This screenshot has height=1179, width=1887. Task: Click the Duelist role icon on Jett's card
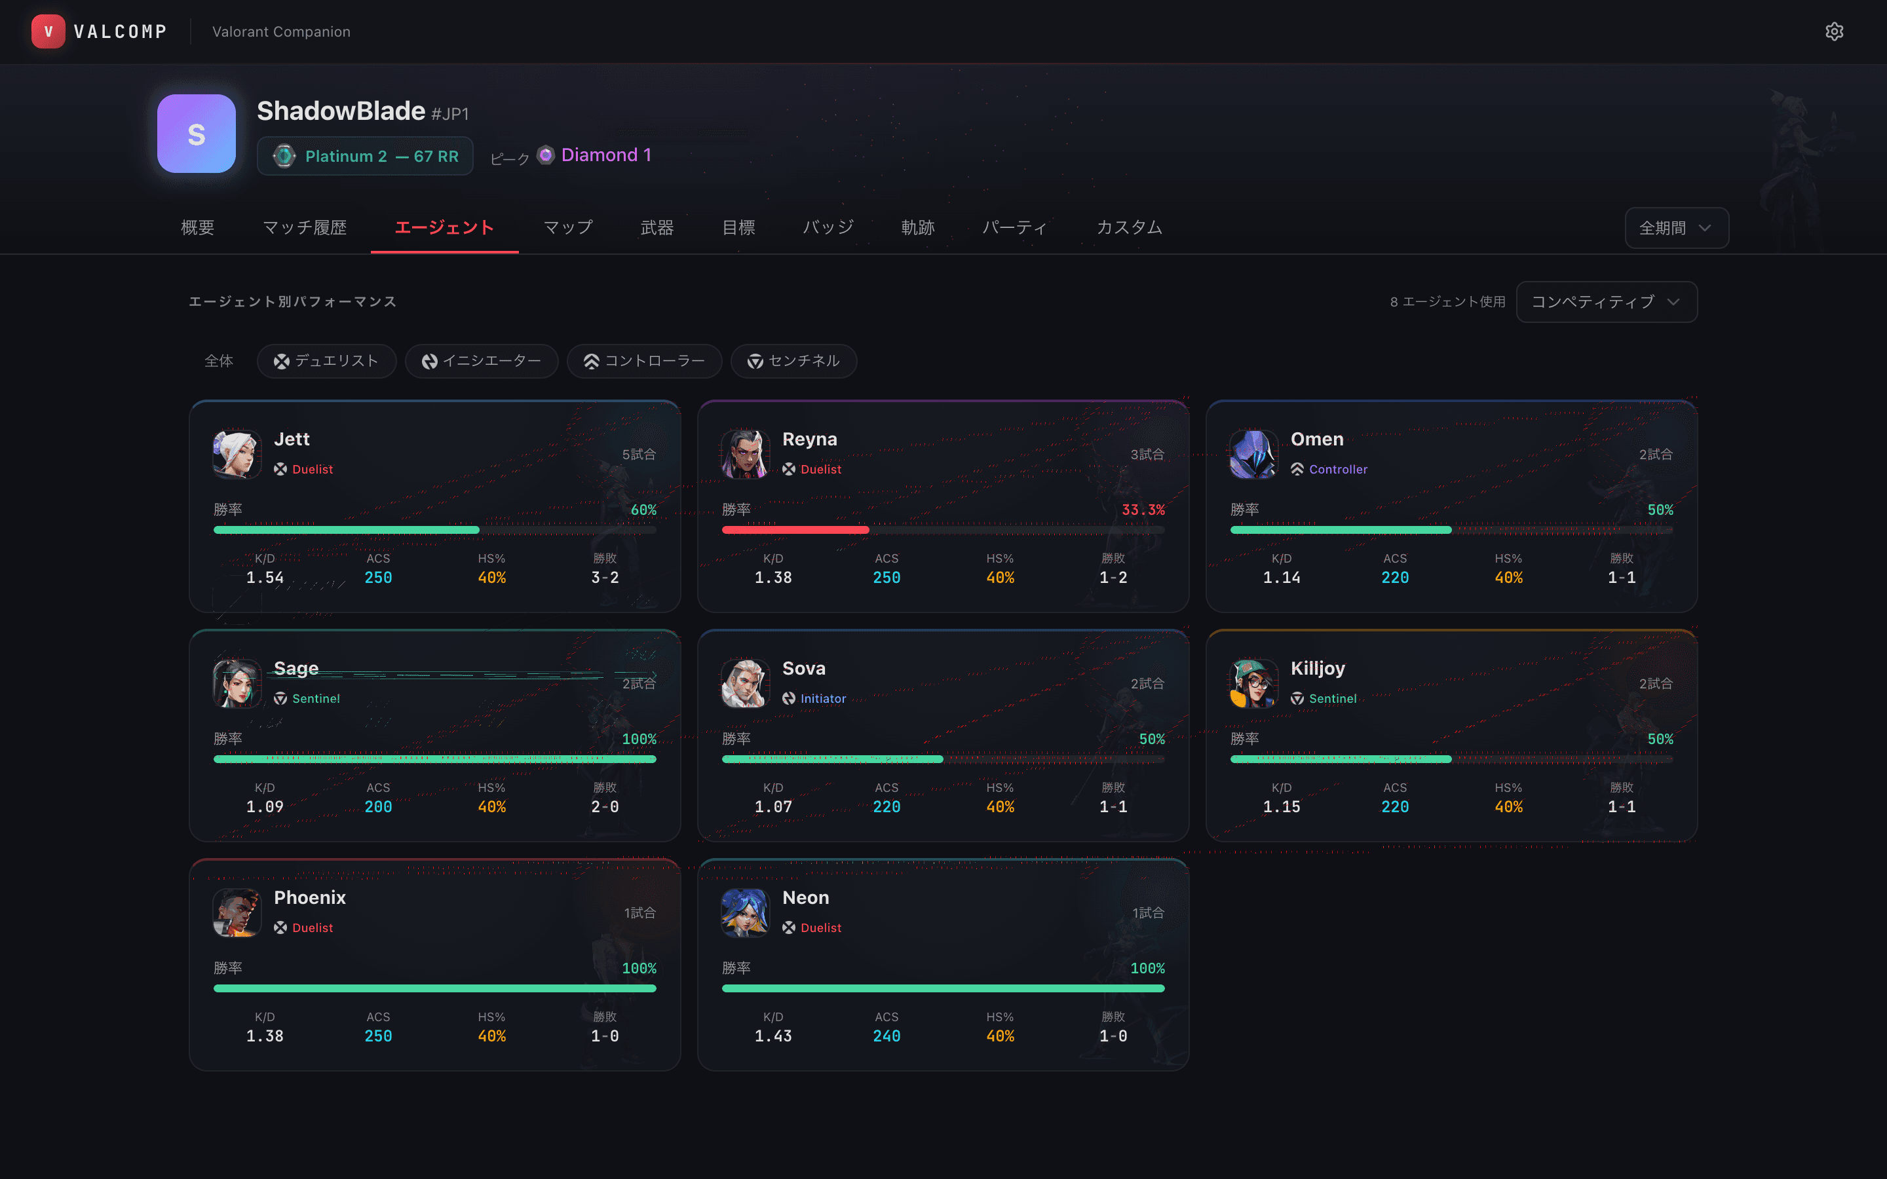(x=280, y=468)
